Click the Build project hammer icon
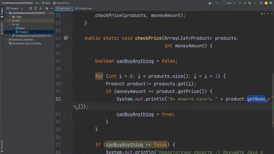Image resolution: width=274 pixels, height=154 pixels. click(x=218, y=3)
